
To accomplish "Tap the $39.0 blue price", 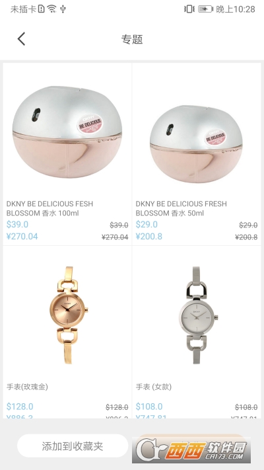I will (x=17, y=224).
